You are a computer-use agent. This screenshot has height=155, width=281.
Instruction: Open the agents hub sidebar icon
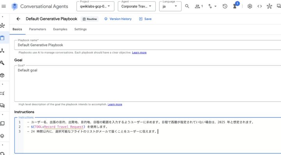2,26
